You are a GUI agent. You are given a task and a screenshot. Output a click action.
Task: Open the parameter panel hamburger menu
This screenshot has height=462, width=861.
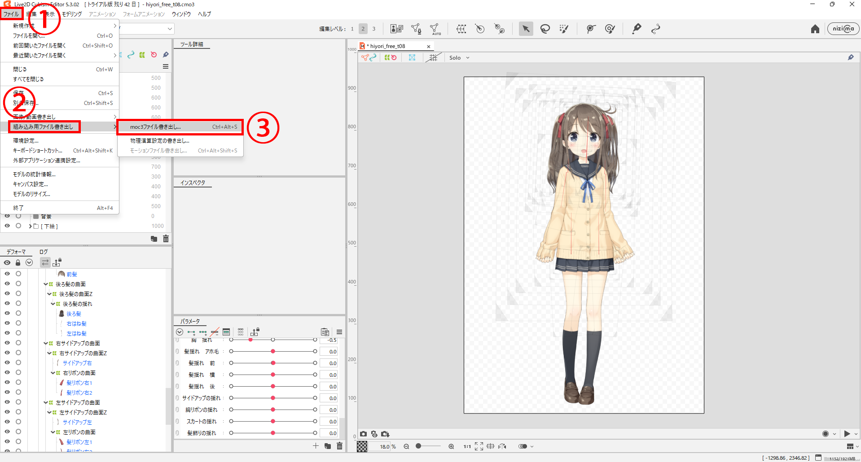click(x=339, y=332)
